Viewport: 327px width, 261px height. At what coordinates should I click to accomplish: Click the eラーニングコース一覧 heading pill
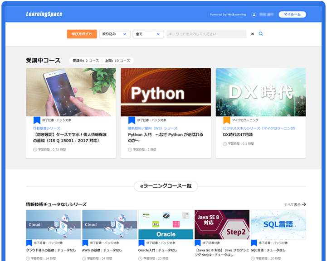(x=166, y=186)
